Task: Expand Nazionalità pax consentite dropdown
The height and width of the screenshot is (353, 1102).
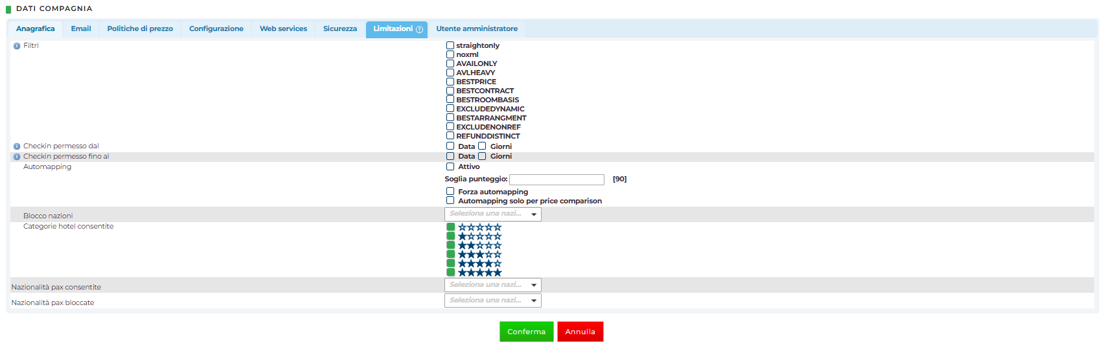Action: 492,285
